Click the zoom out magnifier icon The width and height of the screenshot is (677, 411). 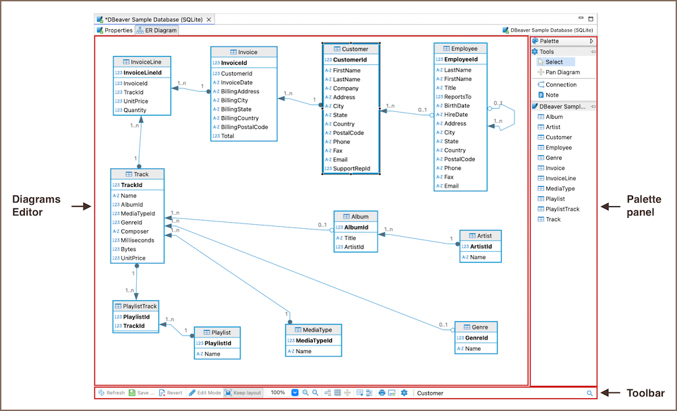click(x=316, y=393)
